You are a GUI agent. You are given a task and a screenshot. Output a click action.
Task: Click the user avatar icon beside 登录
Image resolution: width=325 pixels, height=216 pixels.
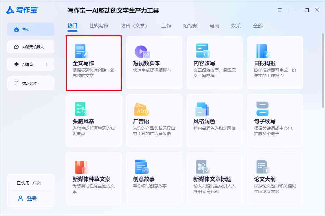[20, 198]
